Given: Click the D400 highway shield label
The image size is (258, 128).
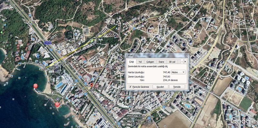Looking at the screenshot, I should pyautogui.click(x=48, y=43).
